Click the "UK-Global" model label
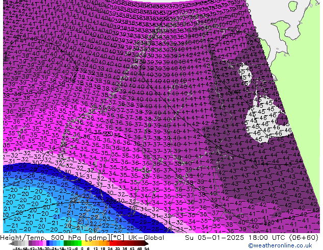This screenshot has width=323, height=250. [146, 238]
